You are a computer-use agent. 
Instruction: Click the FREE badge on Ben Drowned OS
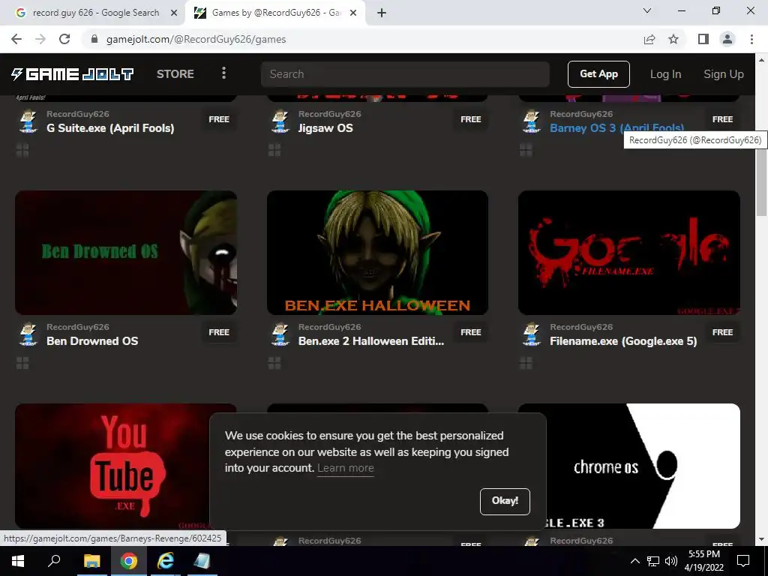219,332
